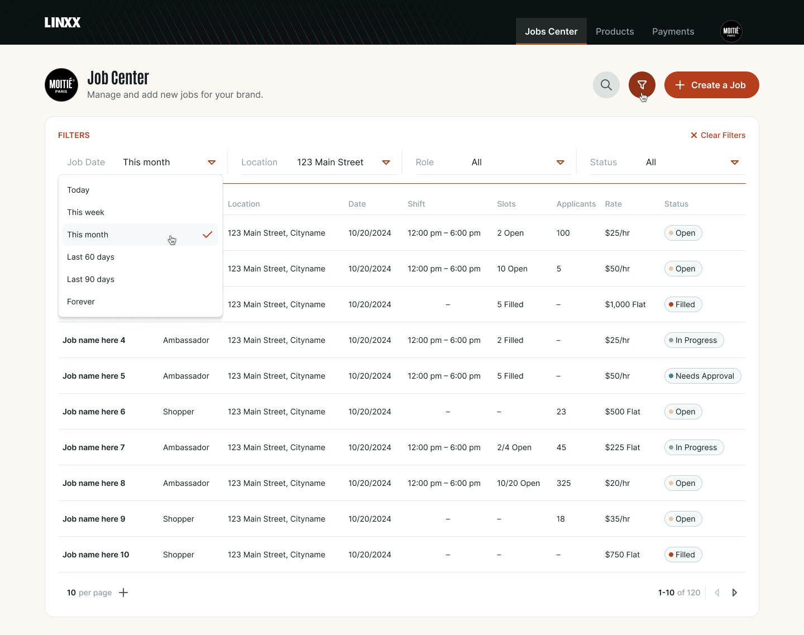Select the Forever date option
This screenshot has width=804, height=635.
pyautogui.click(x=81, y=302)
